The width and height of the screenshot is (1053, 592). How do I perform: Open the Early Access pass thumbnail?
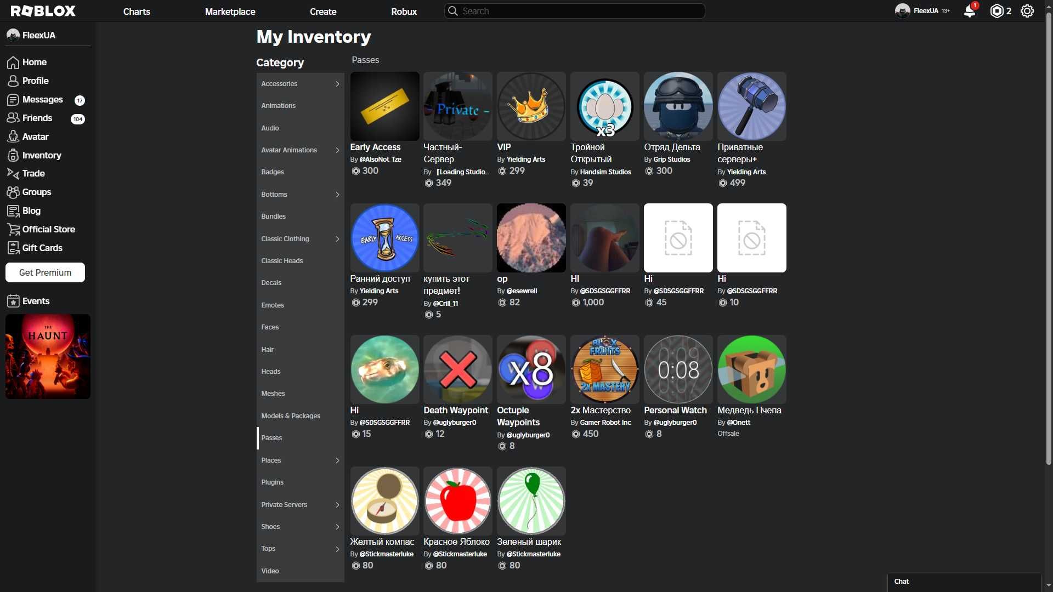[x=384, y=106]
